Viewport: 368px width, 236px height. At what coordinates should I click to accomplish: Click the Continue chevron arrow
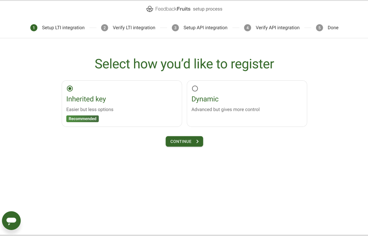pos(197,142)
